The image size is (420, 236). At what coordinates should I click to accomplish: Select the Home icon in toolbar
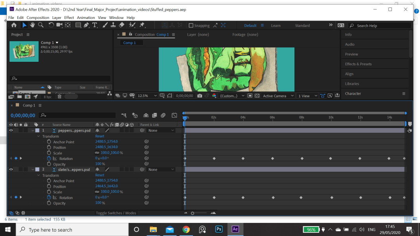pos(14,25)
